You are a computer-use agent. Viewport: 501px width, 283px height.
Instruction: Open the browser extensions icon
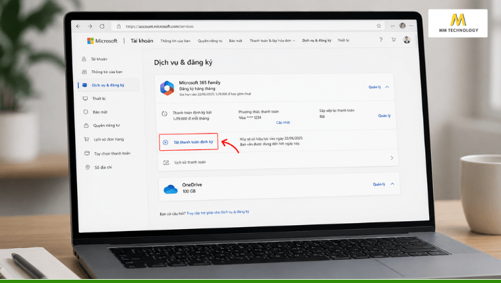coord(392,26)
